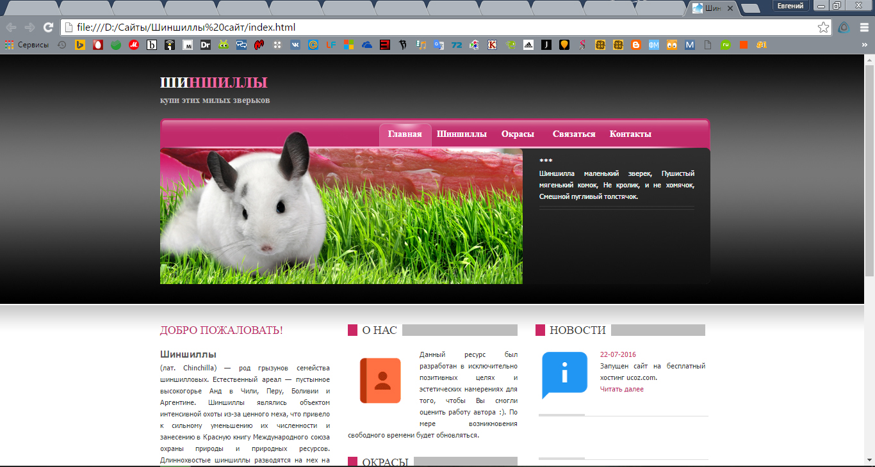Open the Dr bookmark icon
Screen dimensions: 875x467
(x=206, y=45)
